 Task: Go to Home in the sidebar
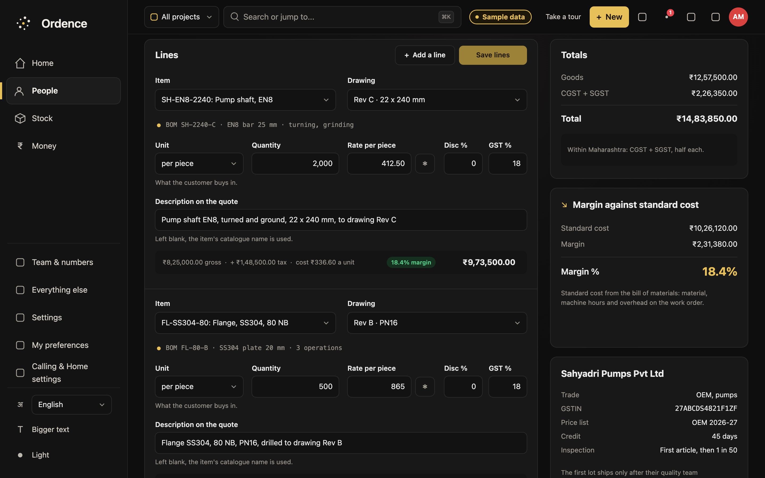click(x=63, y=63)
